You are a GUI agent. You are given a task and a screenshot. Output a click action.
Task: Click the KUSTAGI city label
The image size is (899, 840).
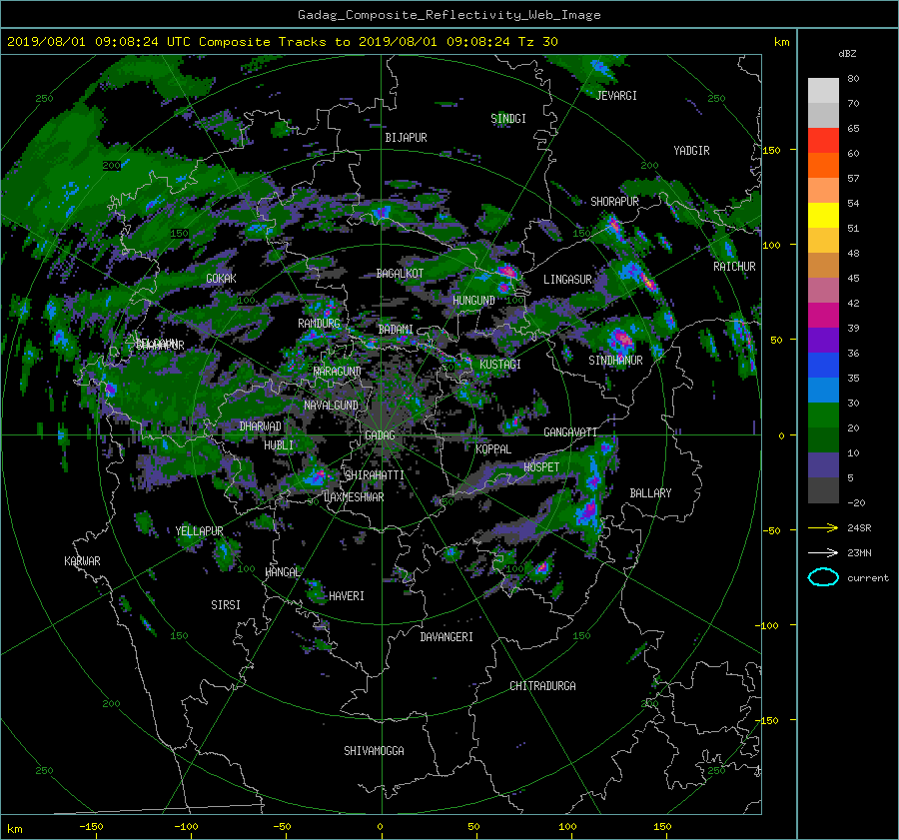tap(500, 365)
